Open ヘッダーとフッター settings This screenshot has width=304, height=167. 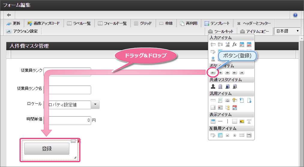254,23
